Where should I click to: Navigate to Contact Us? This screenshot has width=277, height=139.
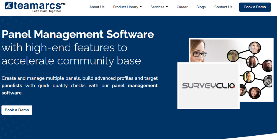click(223, 7)
